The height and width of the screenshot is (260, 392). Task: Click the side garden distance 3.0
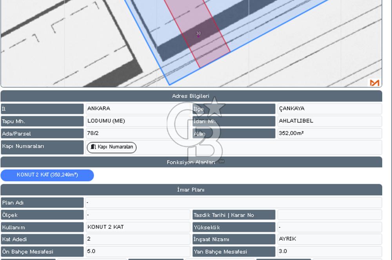tap(283, 251)
